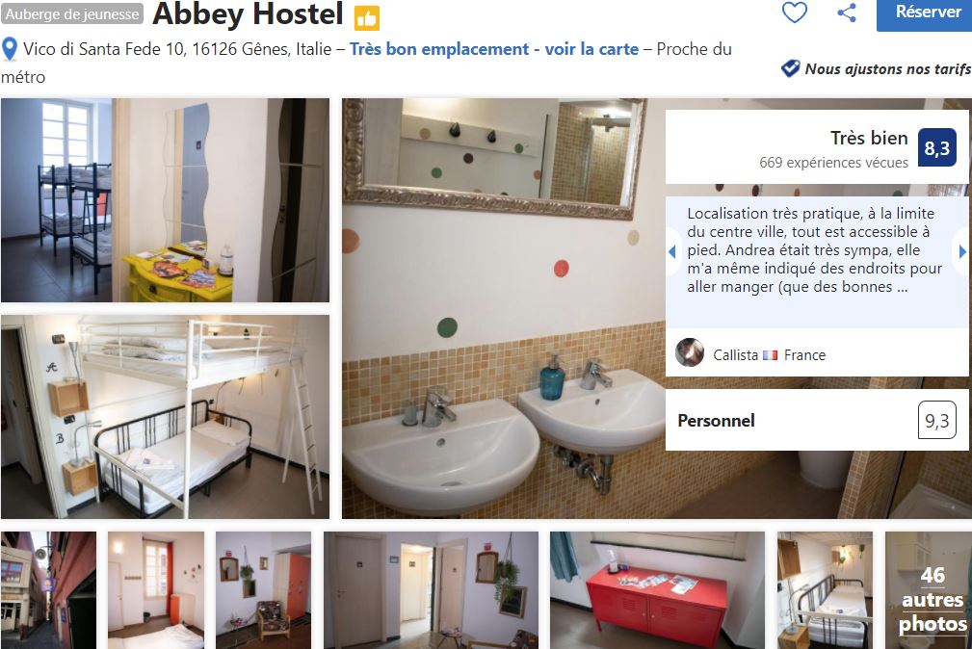Open the street alley thumbnail
This screenshot has width=972, height=649.
[x=49, y=590]
